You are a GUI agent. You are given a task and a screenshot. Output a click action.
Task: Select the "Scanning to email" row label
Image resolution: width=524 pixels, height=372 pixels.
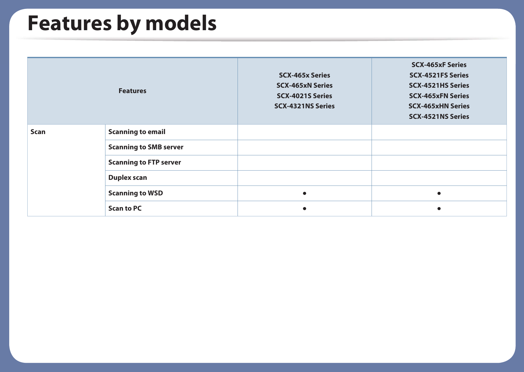click(x=137, y=132)
